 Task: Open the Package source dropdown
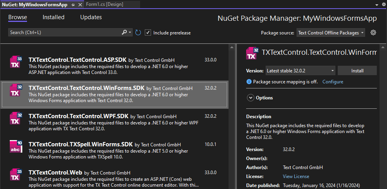click(331, 32)
